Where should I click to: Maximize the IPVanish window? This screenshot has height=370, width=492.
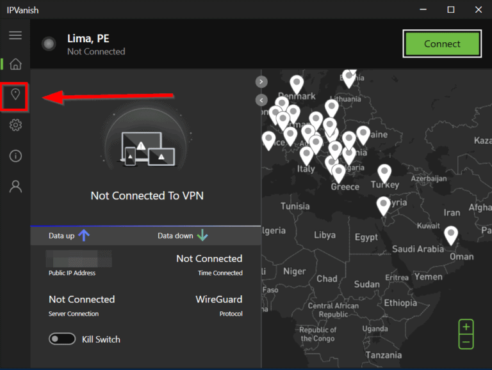451,10
